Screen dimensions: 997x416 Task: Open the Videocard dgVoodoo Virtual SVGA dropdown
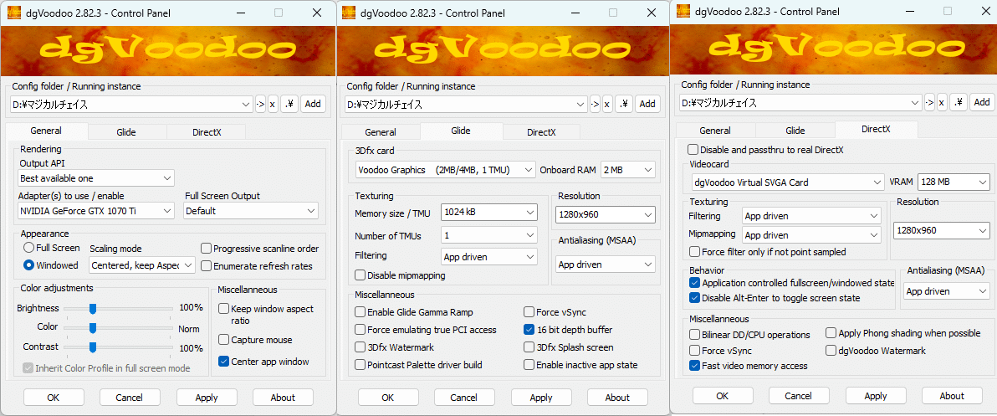pyautogui.click(x=786, y=182)
